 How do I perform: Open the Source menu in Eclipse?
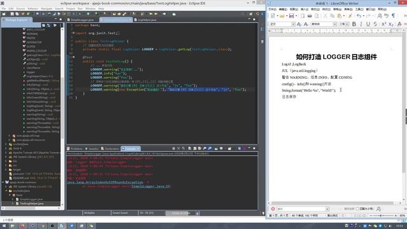pyautogui.click(x=20, y=8)
